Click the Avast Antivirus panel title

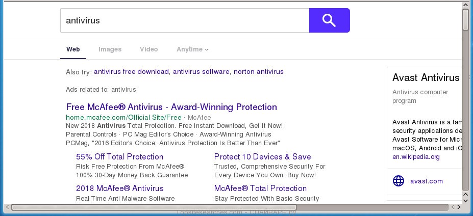[426, 78]
